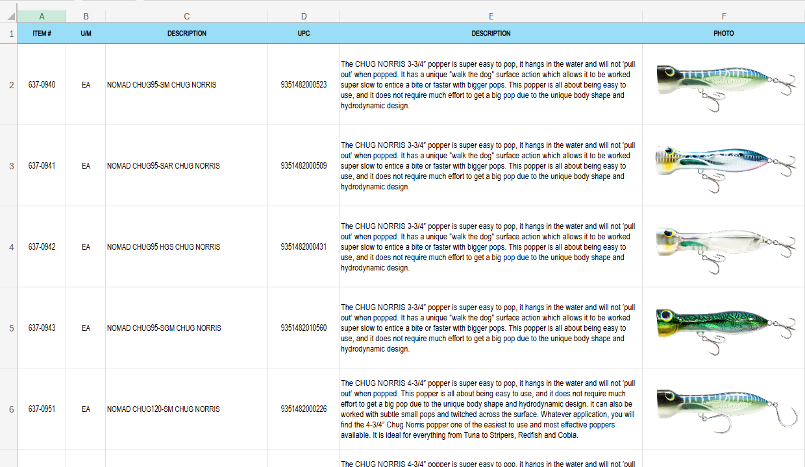This screenshot has height=467, width=805.
Task: Select item number 637-0942 cell
Action: point(42,246)
